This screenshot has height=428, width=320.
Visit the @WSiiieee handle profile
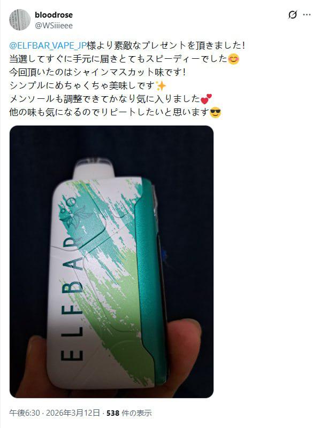pyautogui.click(x=54, y=26)
